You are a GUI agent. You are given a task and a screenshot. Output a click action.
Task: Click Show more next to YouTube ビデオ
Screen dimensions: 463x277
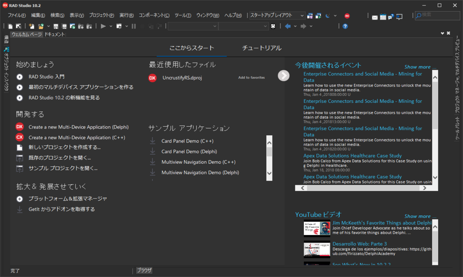click(420, 216)
